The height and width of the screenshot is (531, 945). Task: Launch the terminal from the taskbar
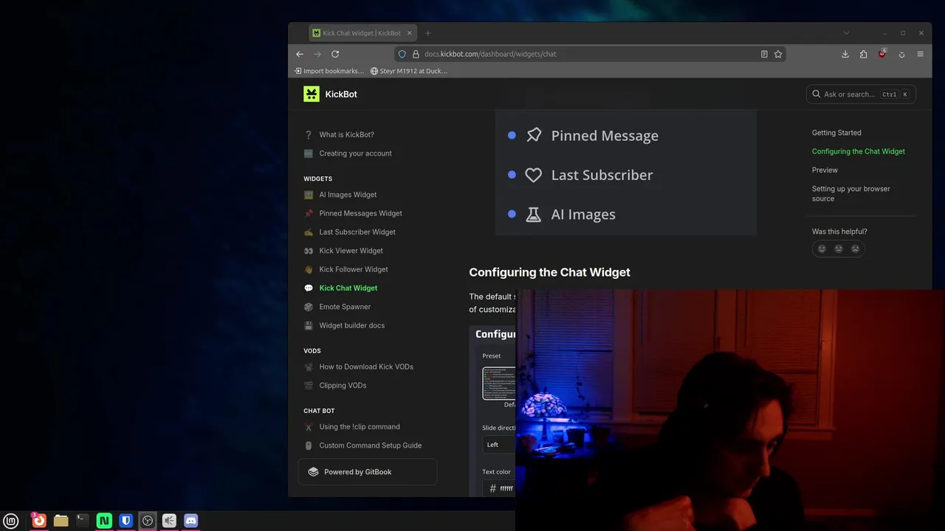[83, 521]
